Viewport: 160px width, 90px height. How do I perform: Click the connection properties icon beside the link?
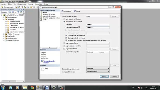tap(42, 61)
